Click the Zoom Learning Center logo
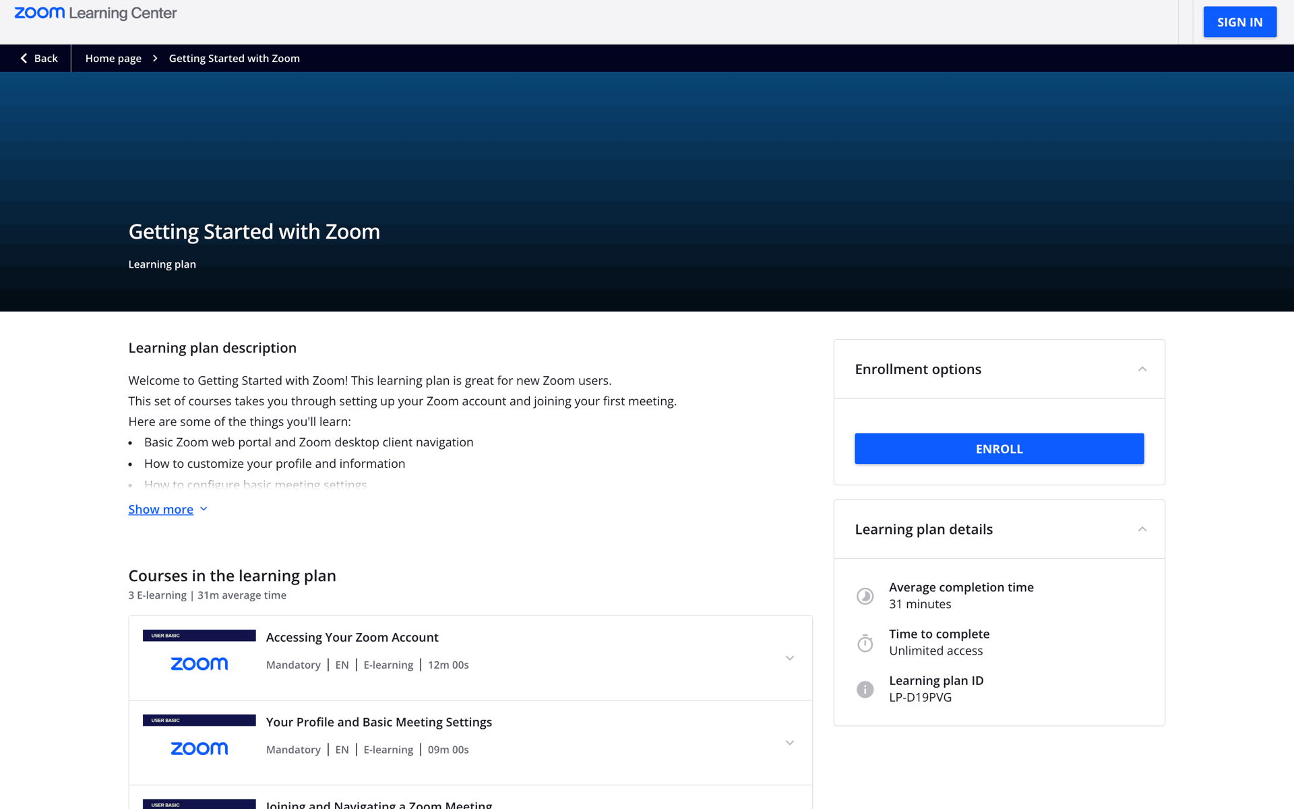The height and width of the screenshot is (809, 1294). (x=96, y=13)
